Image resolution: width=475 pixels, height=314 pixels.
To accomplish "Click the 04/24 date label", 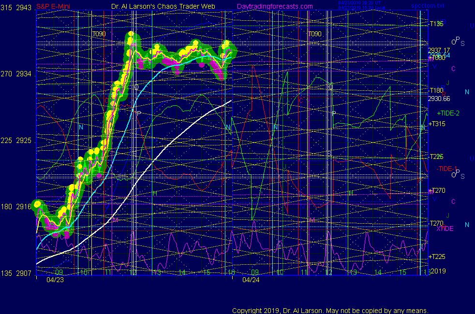I will click(x=251, y=280).
